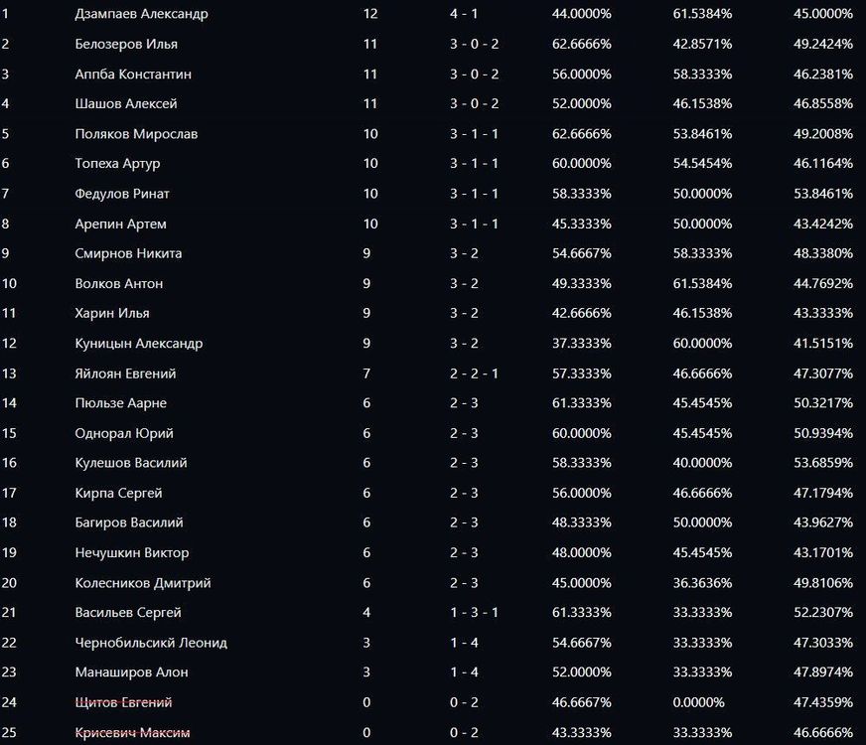Click Яйлоян Евгений's name
Viewport: 866px width, 745px height.
point(125,373)
